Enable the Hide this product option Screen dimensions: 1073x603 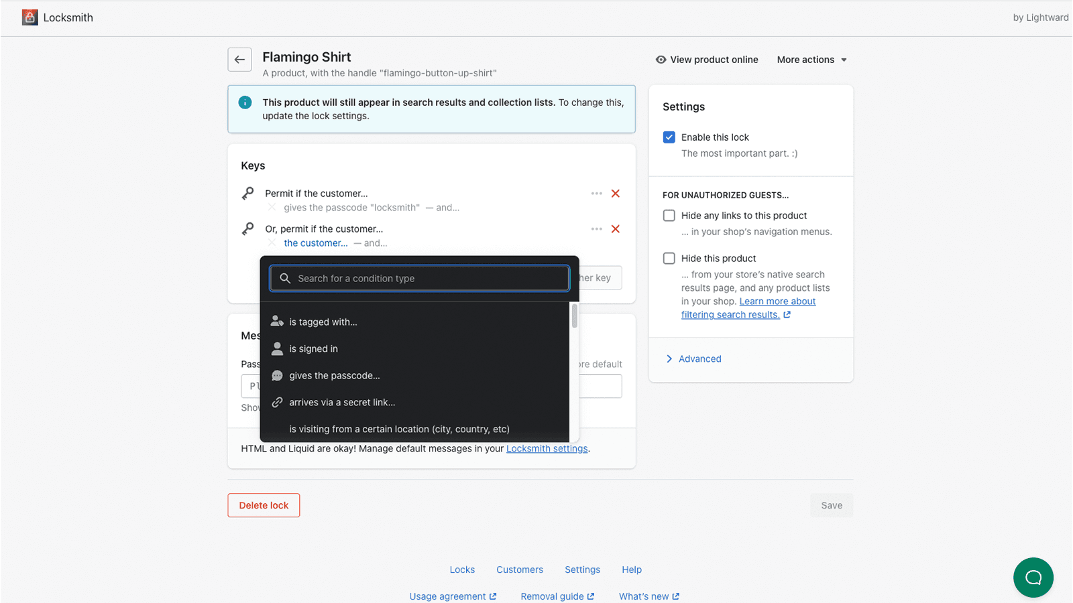tap(669, 258)
